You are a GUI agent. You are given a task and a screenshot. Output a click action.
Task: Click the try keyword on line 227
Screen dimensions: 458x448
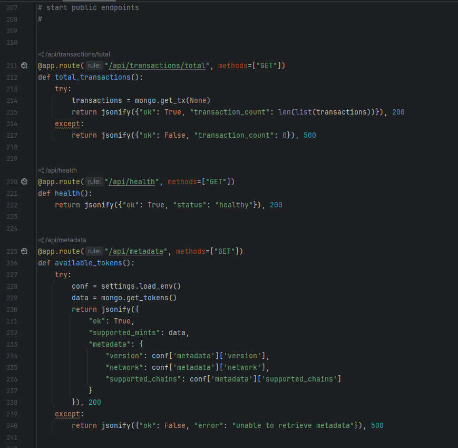pyautogui.click(x=61, y=274)
